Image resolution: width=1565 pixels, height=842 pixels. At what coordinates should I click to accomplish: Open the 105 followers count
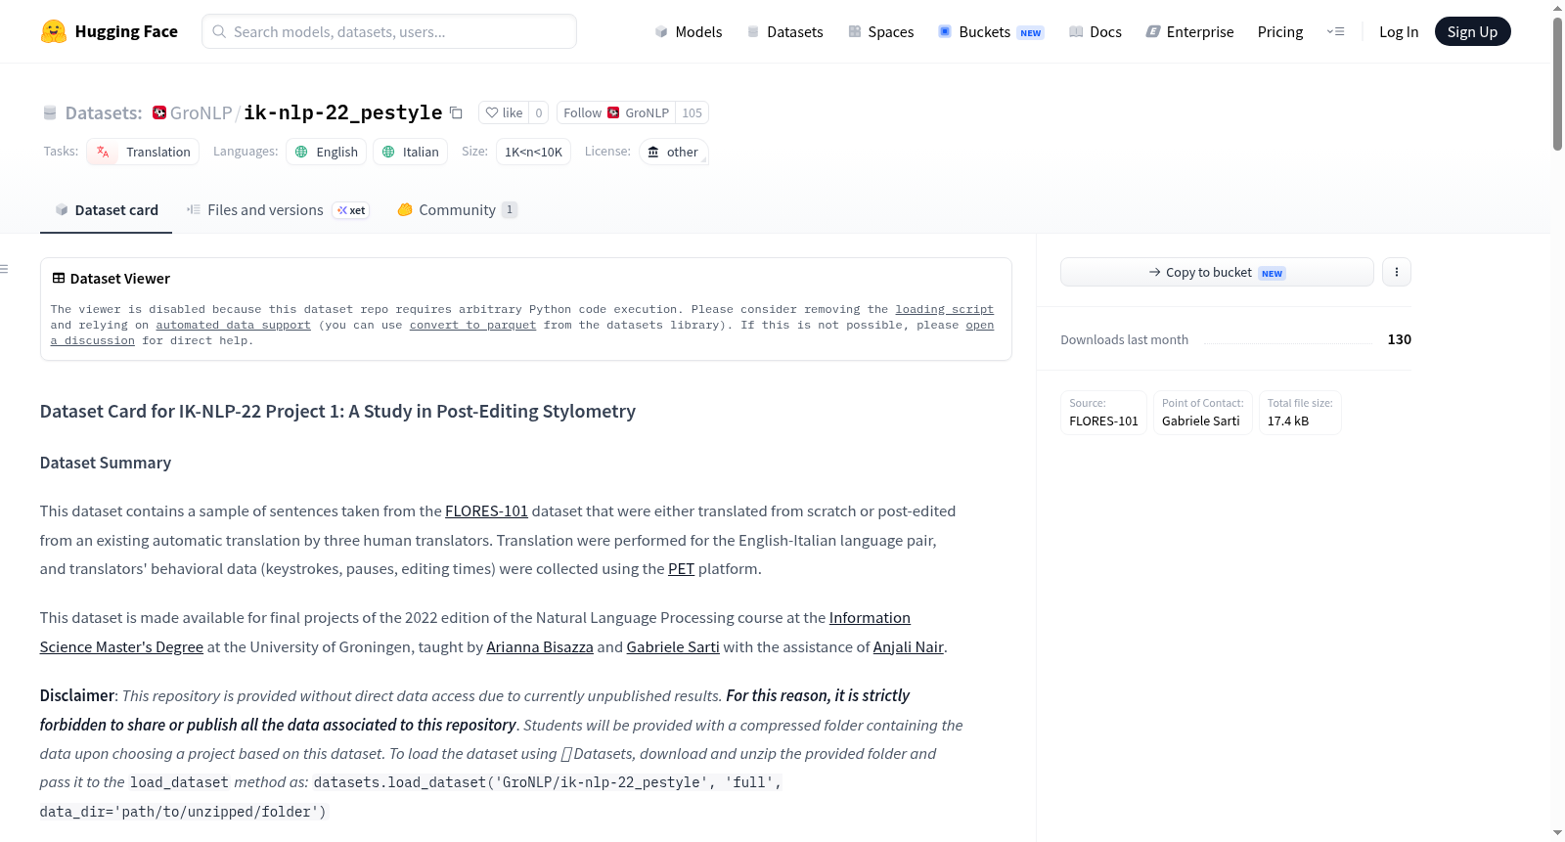click(x=692, y=112)
